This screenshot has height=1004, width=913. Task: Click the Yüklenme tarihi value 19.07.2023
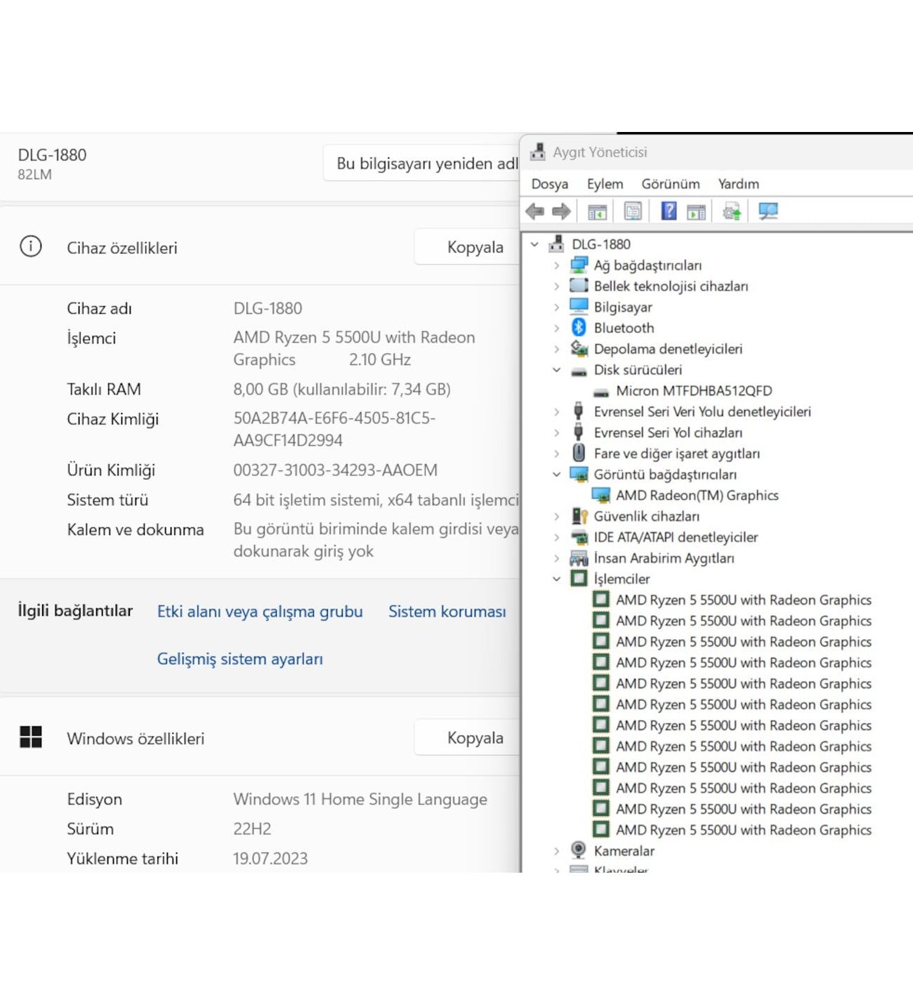pos(270,859)
